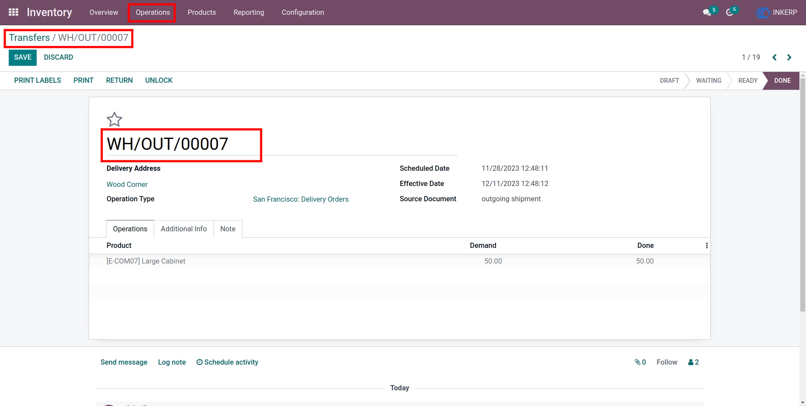806x406 pixels.
Task: Switch to the Additional Info tab
Action: click(184, 229)
